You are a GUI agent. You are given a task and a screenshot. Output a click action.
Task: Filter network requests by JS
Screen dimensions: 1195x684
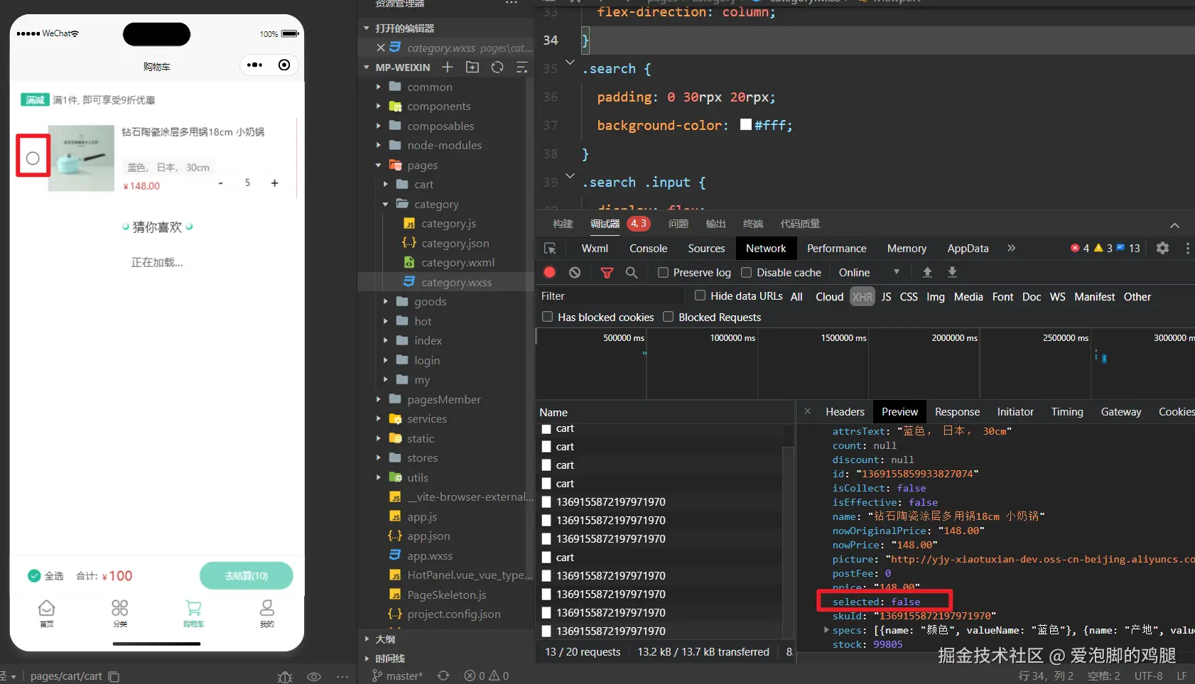tap(886, 296)
